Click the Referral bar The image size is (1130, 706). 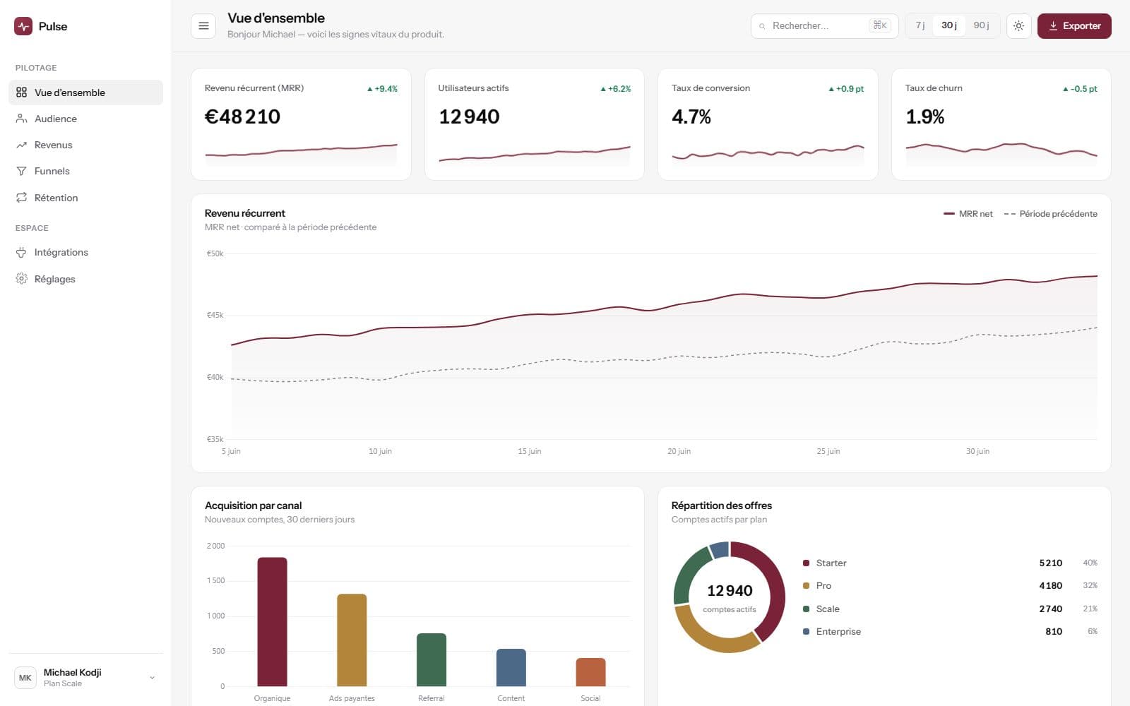[432, 660]
